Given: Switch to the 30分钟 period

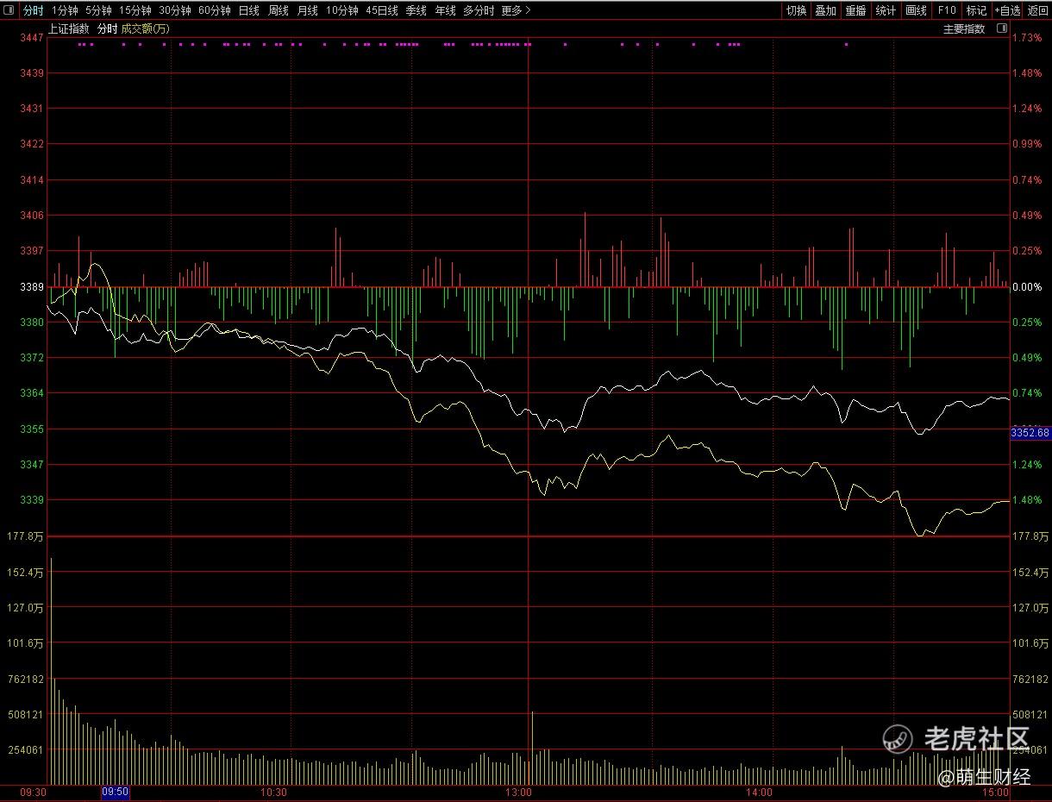Looking at the screenshot, I should point(175,11).
